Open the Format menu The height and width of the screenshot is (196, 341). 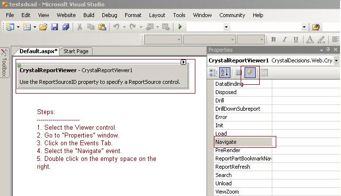coord(133,15)
